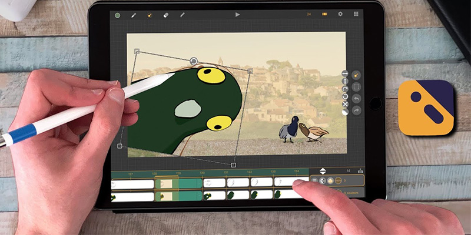471x235 pixels.
Task: Open the settings gear
Action: tap(340, 14)
